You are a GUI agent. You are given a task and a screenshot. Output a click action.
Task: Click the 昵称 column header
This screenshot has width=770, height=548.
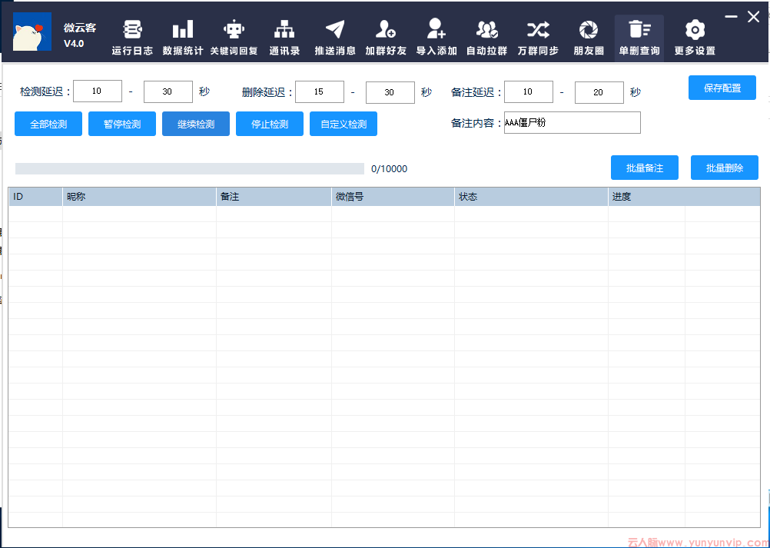click(x=139, y=197)
